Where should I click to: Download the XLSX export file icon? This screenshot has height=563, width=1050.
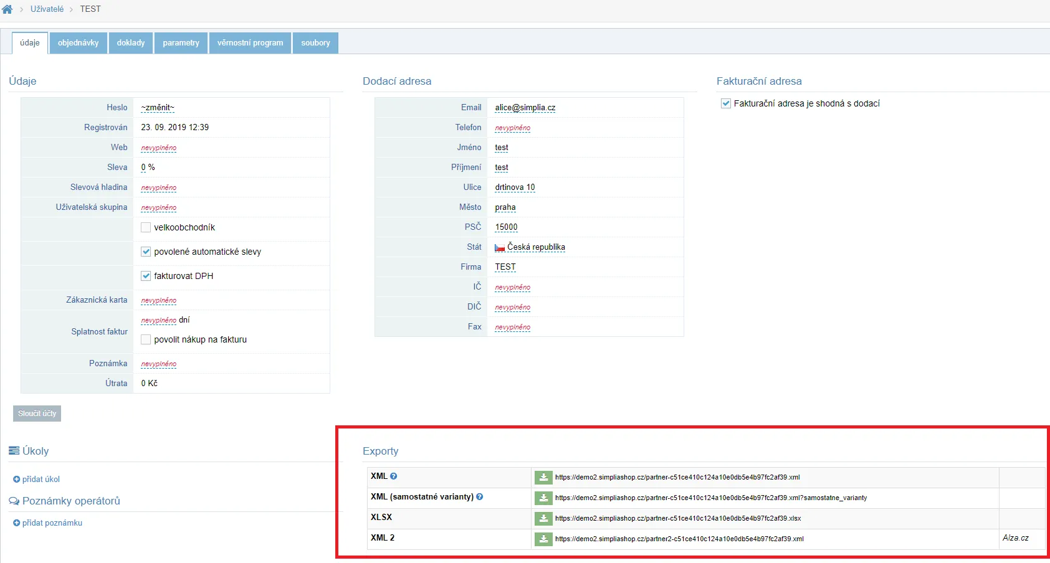pyautogui.click(x=543, y=519)
